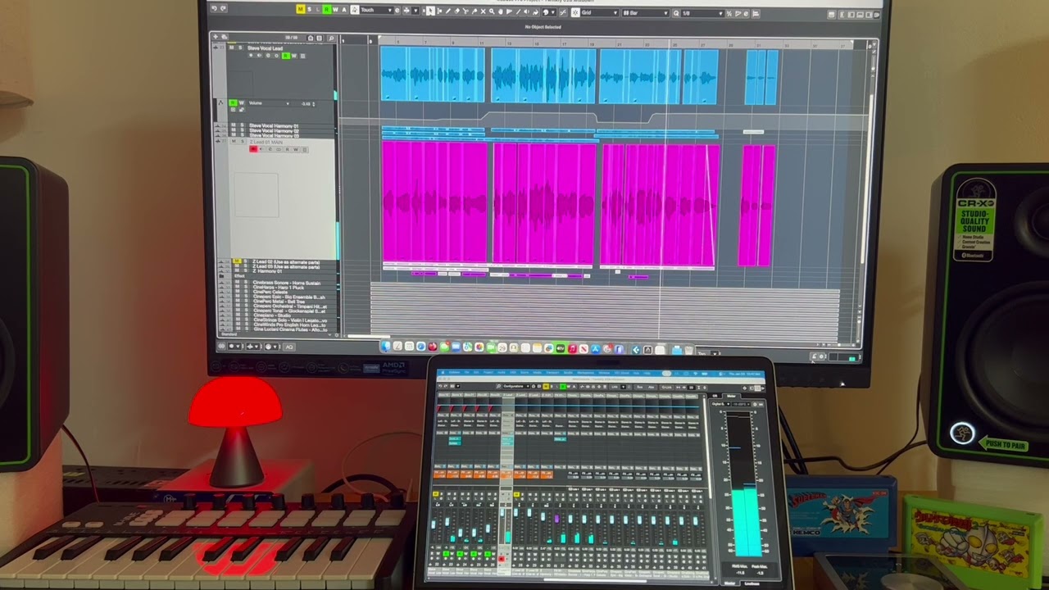Toggle global Read R automation in toolbar

(326, 9)
